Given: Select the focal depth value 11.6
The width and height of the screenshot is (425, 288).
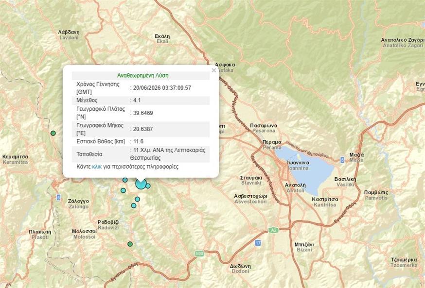Looking at the screenshot, I should (x=138, y=141).
